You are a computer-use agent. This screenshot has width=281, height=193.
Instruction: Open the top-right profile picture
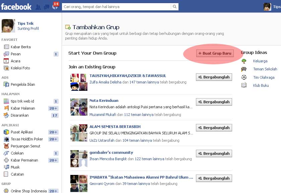coord(267,7)
